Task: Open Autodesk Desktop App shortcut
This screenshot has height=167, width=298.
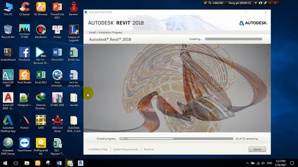Action: pos(8,124)
